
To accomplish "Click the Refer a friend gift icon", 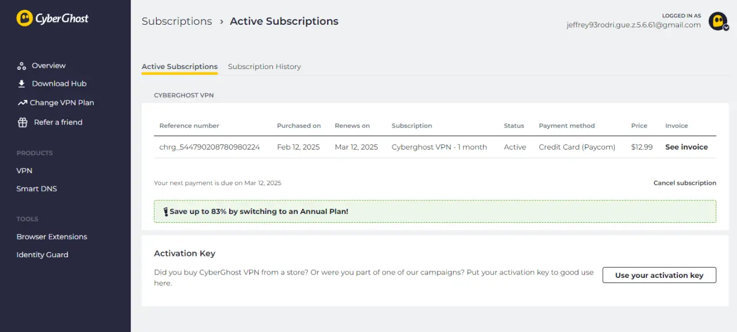I will tap(22, 122).
